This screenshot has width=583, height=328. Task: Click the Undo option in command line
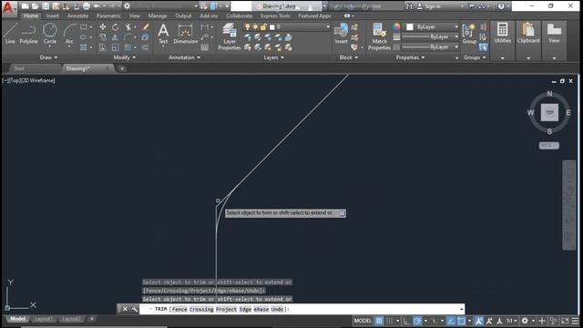pos(277,309)
